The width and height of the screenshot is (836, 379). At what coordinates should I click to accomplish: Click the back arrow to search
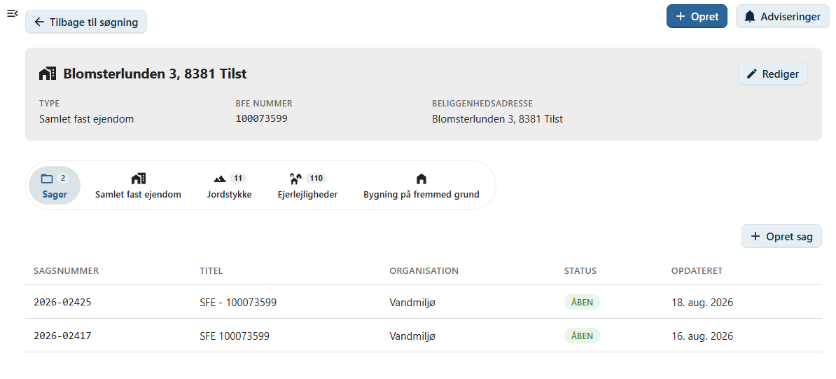coord(39,22)
